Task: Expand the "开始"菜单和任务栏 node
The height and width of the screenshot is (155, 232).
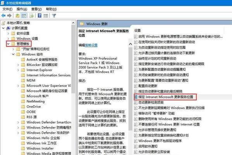Action: (x=13, y=49)
